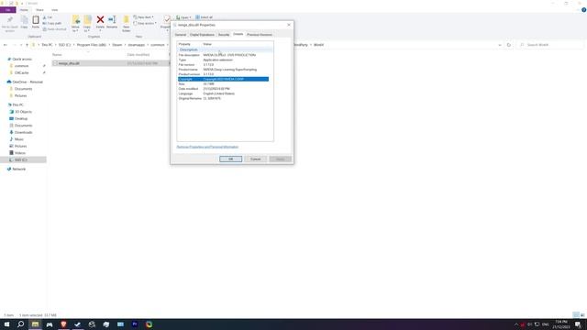The width and height of the screenshot is (587, 330).
Task: Click the Forward navigation arrow
Action: 15,45
